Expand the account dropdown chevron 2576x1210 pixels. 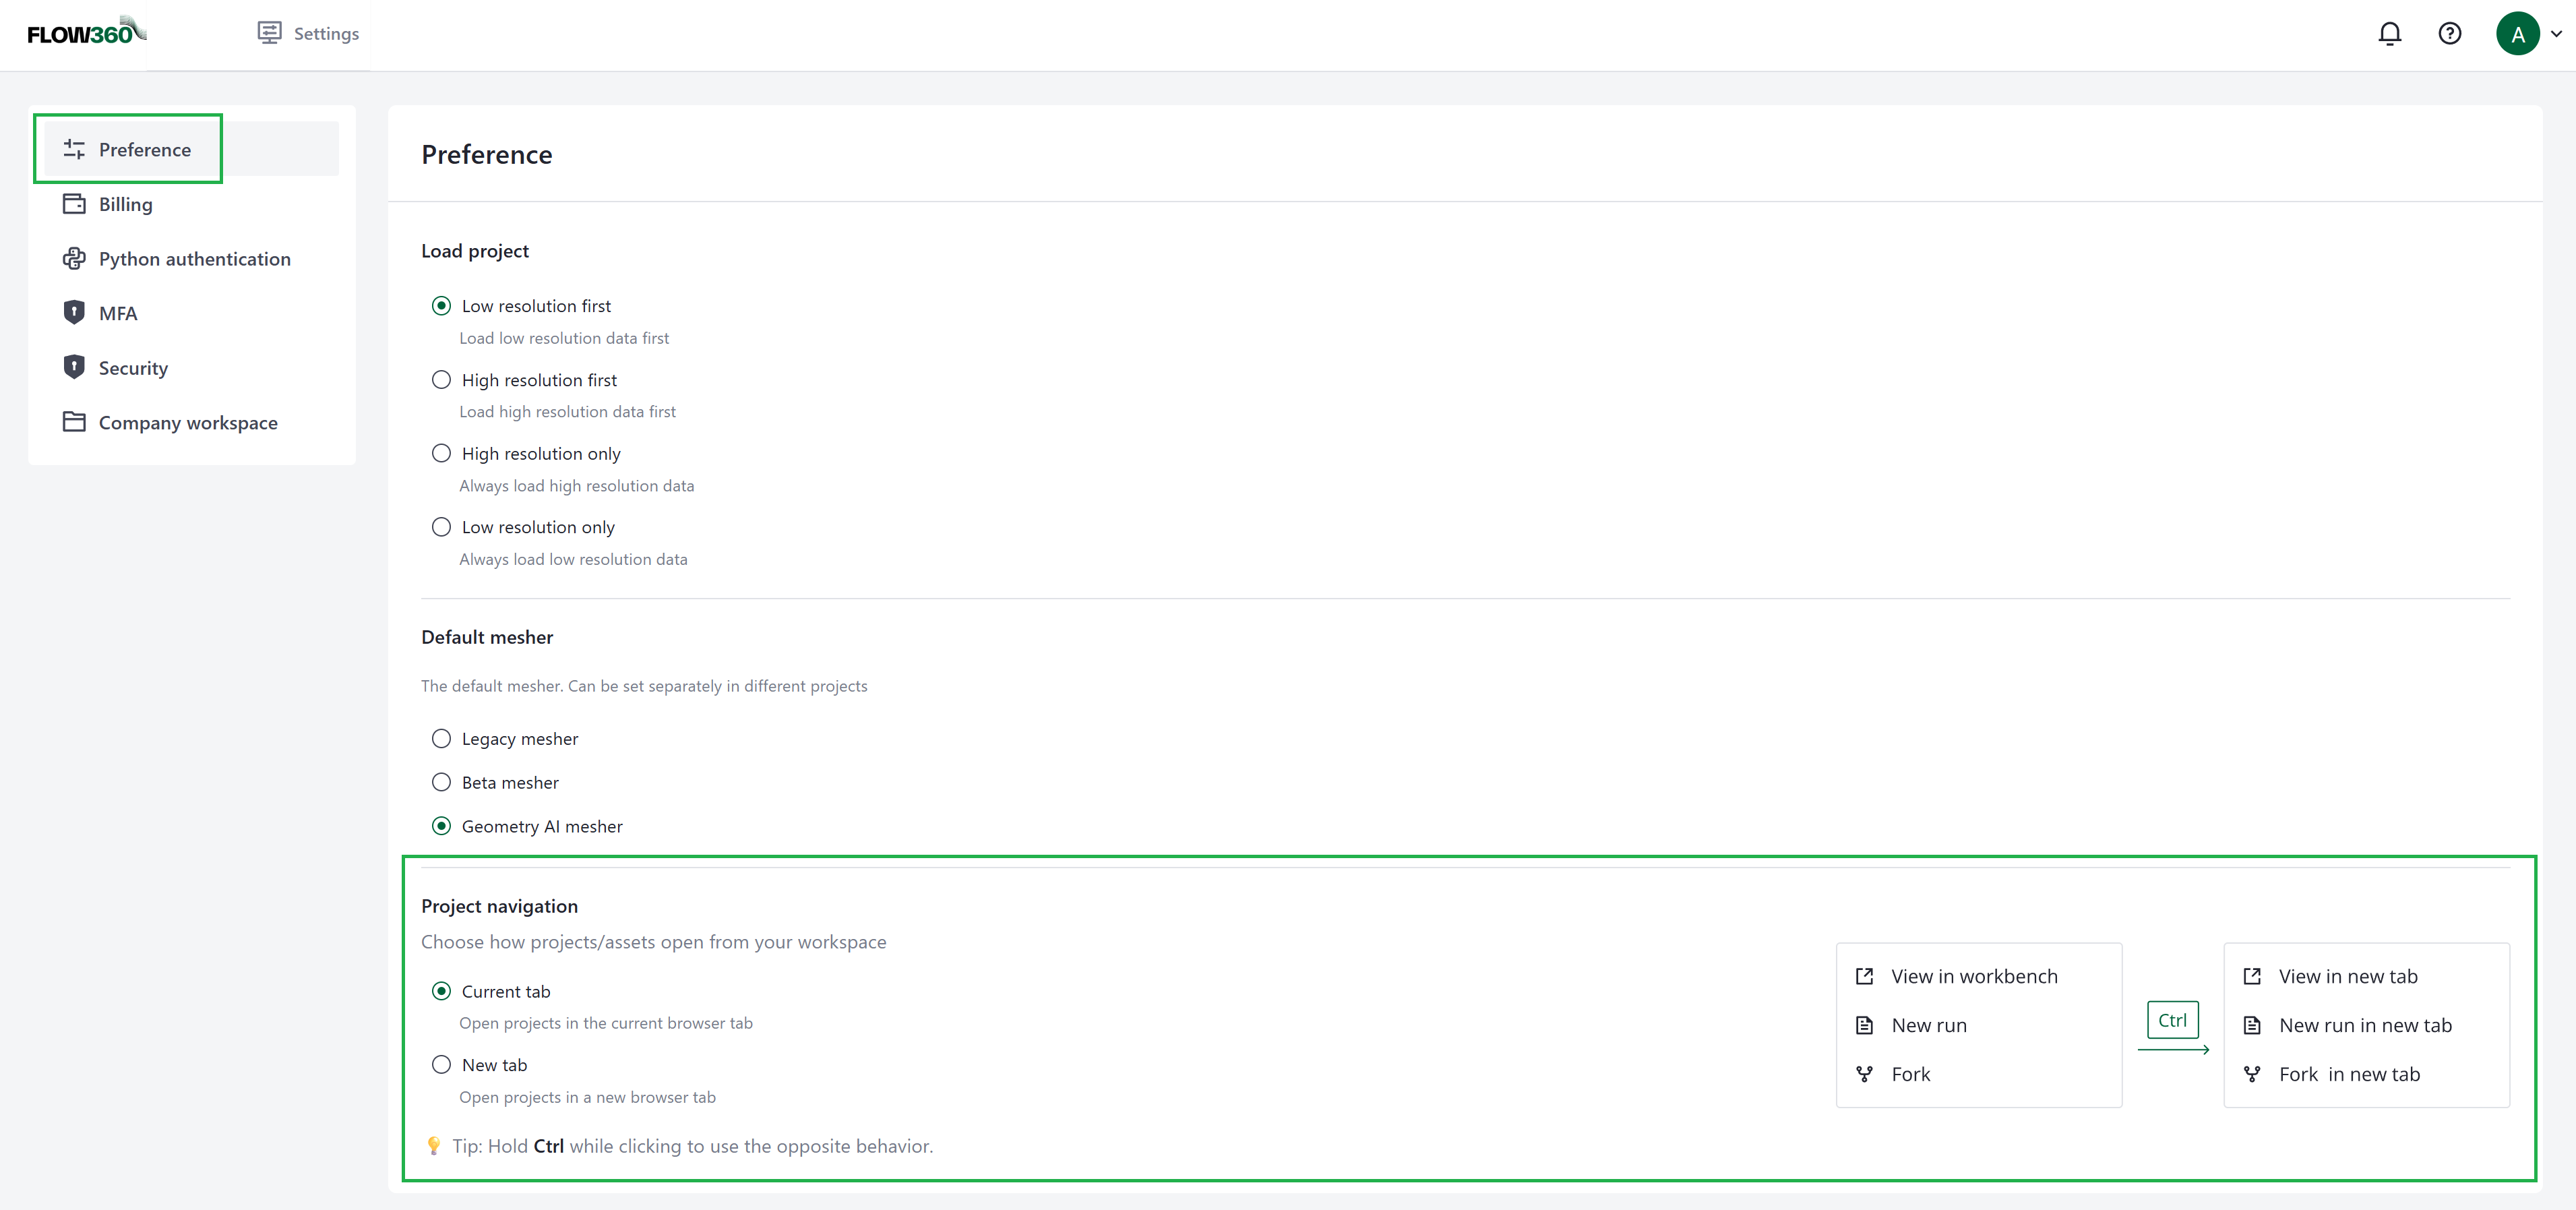[2556, 34]
